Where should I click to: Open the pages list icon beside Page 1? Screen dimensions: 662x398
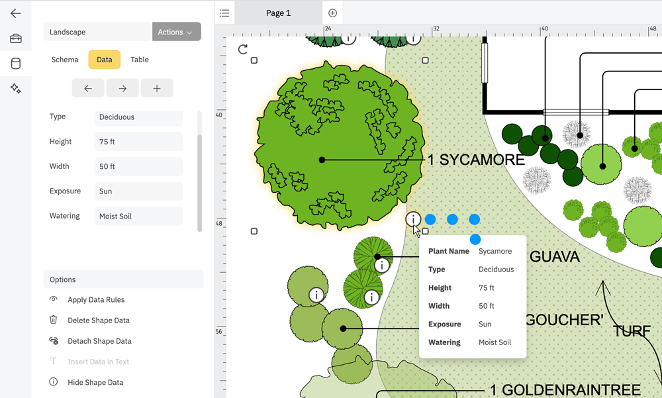(224, 12)
